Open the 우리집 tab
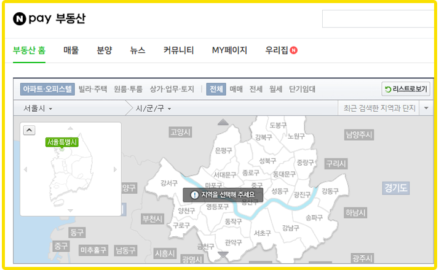The width and height of the screenshot is (439, 270). click(277, 50)
